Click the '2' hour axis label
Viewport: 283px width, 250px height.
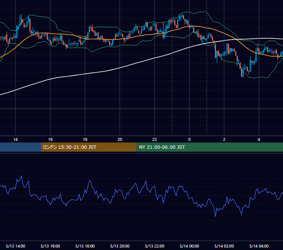[x=224, y=140]
